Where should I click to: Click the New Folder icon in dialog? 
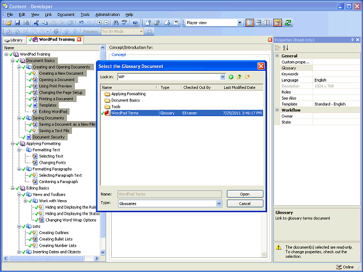coord(247,77)
